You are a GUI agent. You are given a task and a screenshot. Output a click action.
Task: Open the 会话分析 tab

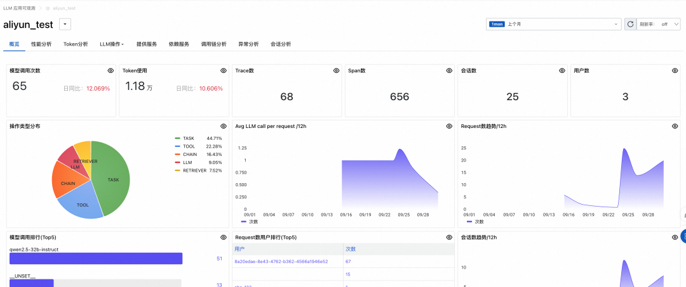tap(281, 44)
